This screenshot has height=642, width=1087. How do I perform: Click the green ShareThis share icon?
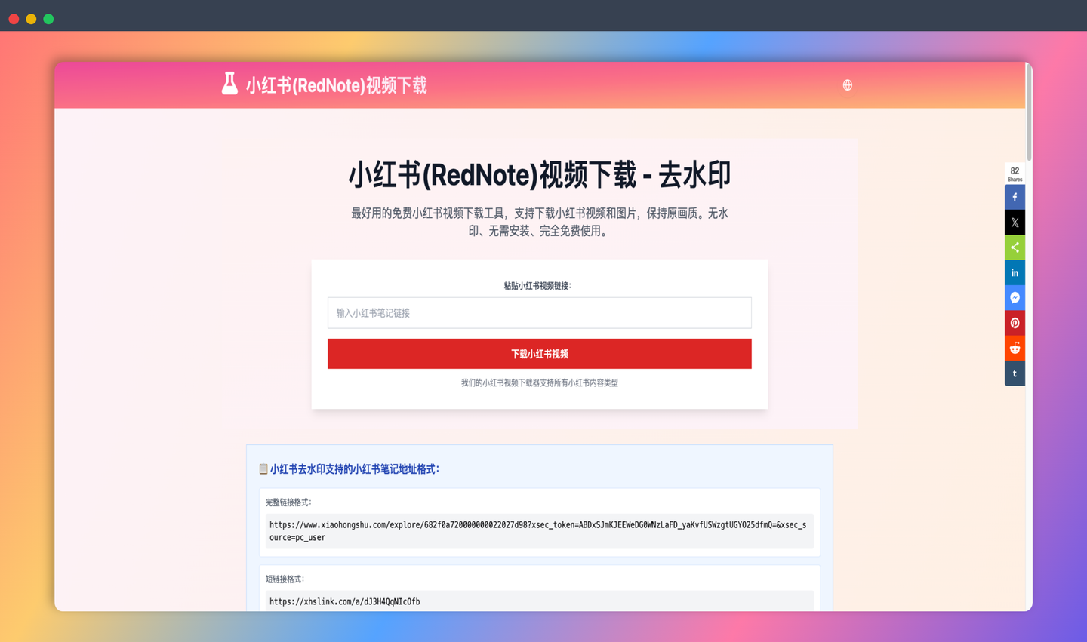(1015, 247)
